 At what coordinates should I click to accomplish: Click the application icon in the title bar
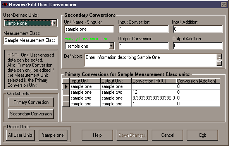[5, 4]
